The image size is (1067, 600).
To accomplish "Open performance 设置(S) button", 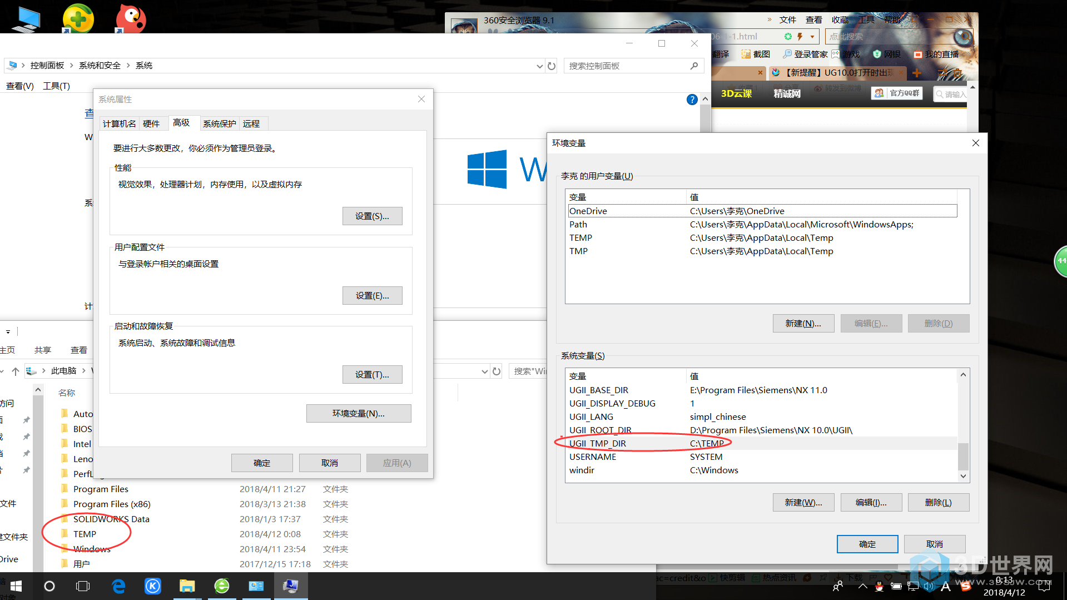I will pyautogui.click(x=373, y=216).
